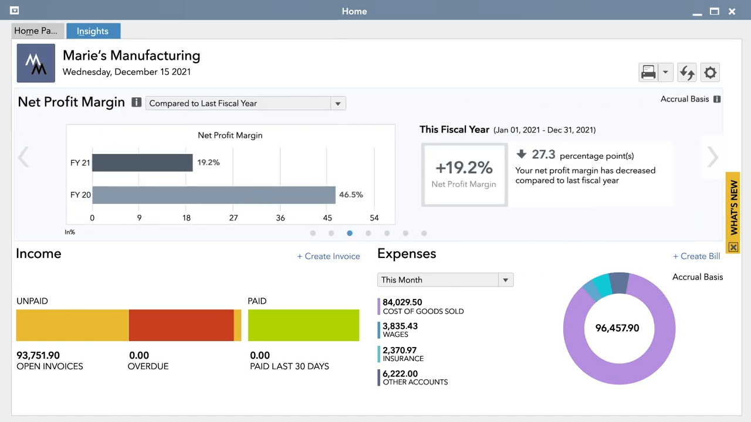Select the third carousel dot indicator
Screen dimensions: 751x422
[350, 233]
